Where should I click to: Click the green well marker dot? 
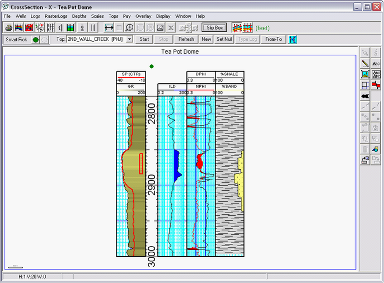point(152,66)
